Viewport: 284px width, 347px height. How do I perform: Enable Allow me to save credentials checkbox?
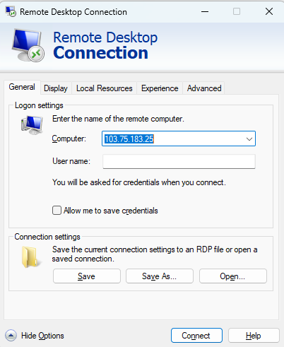coord(57,210)
